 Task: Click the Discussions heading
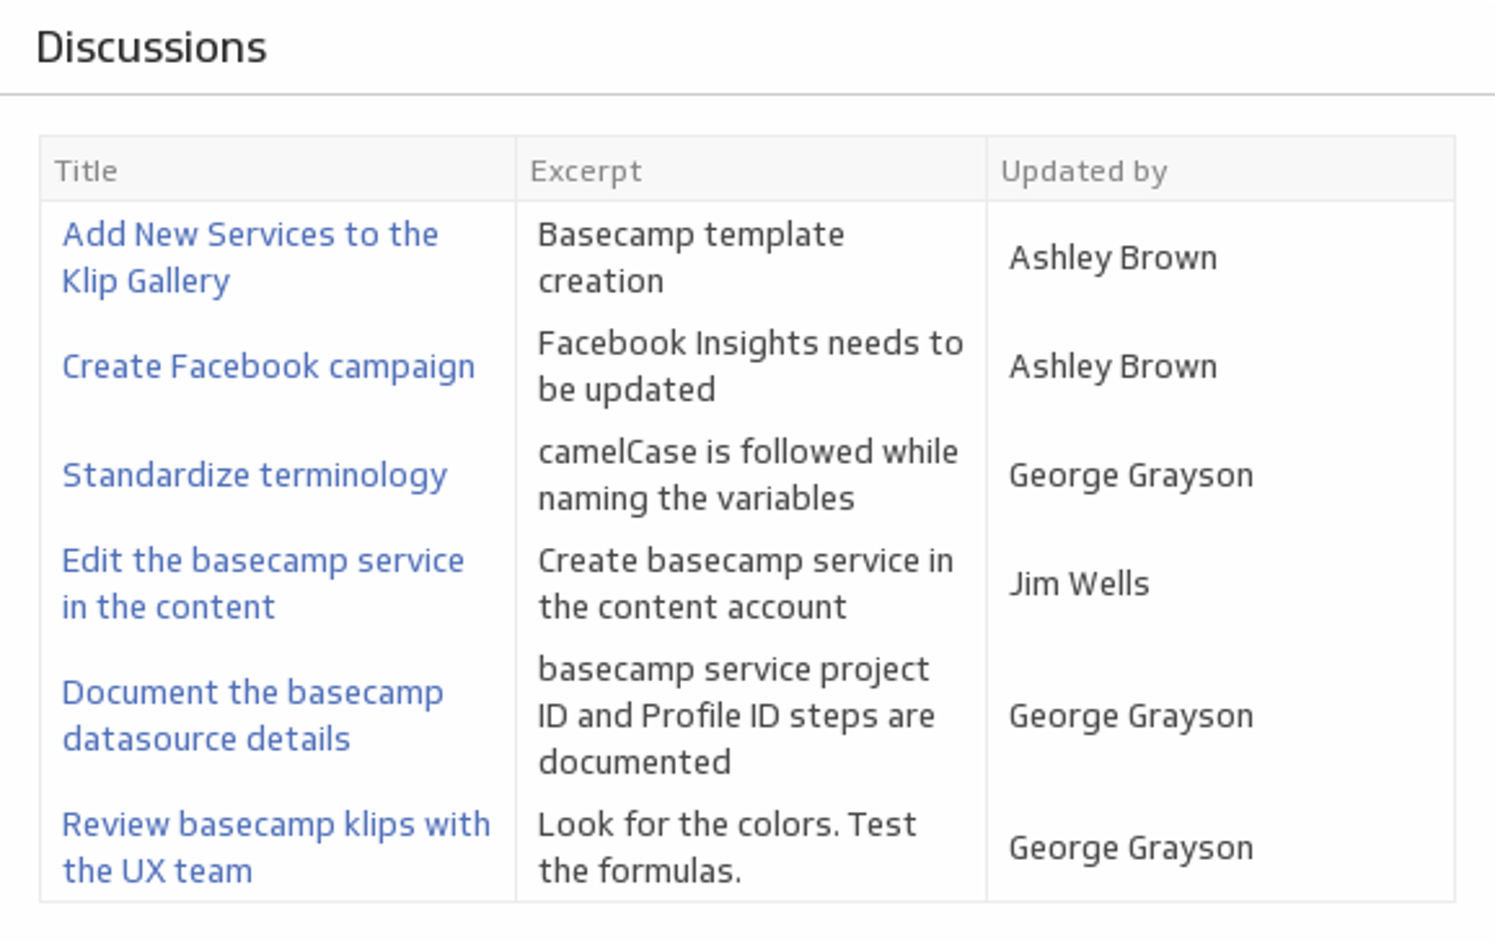click(151, 47)
